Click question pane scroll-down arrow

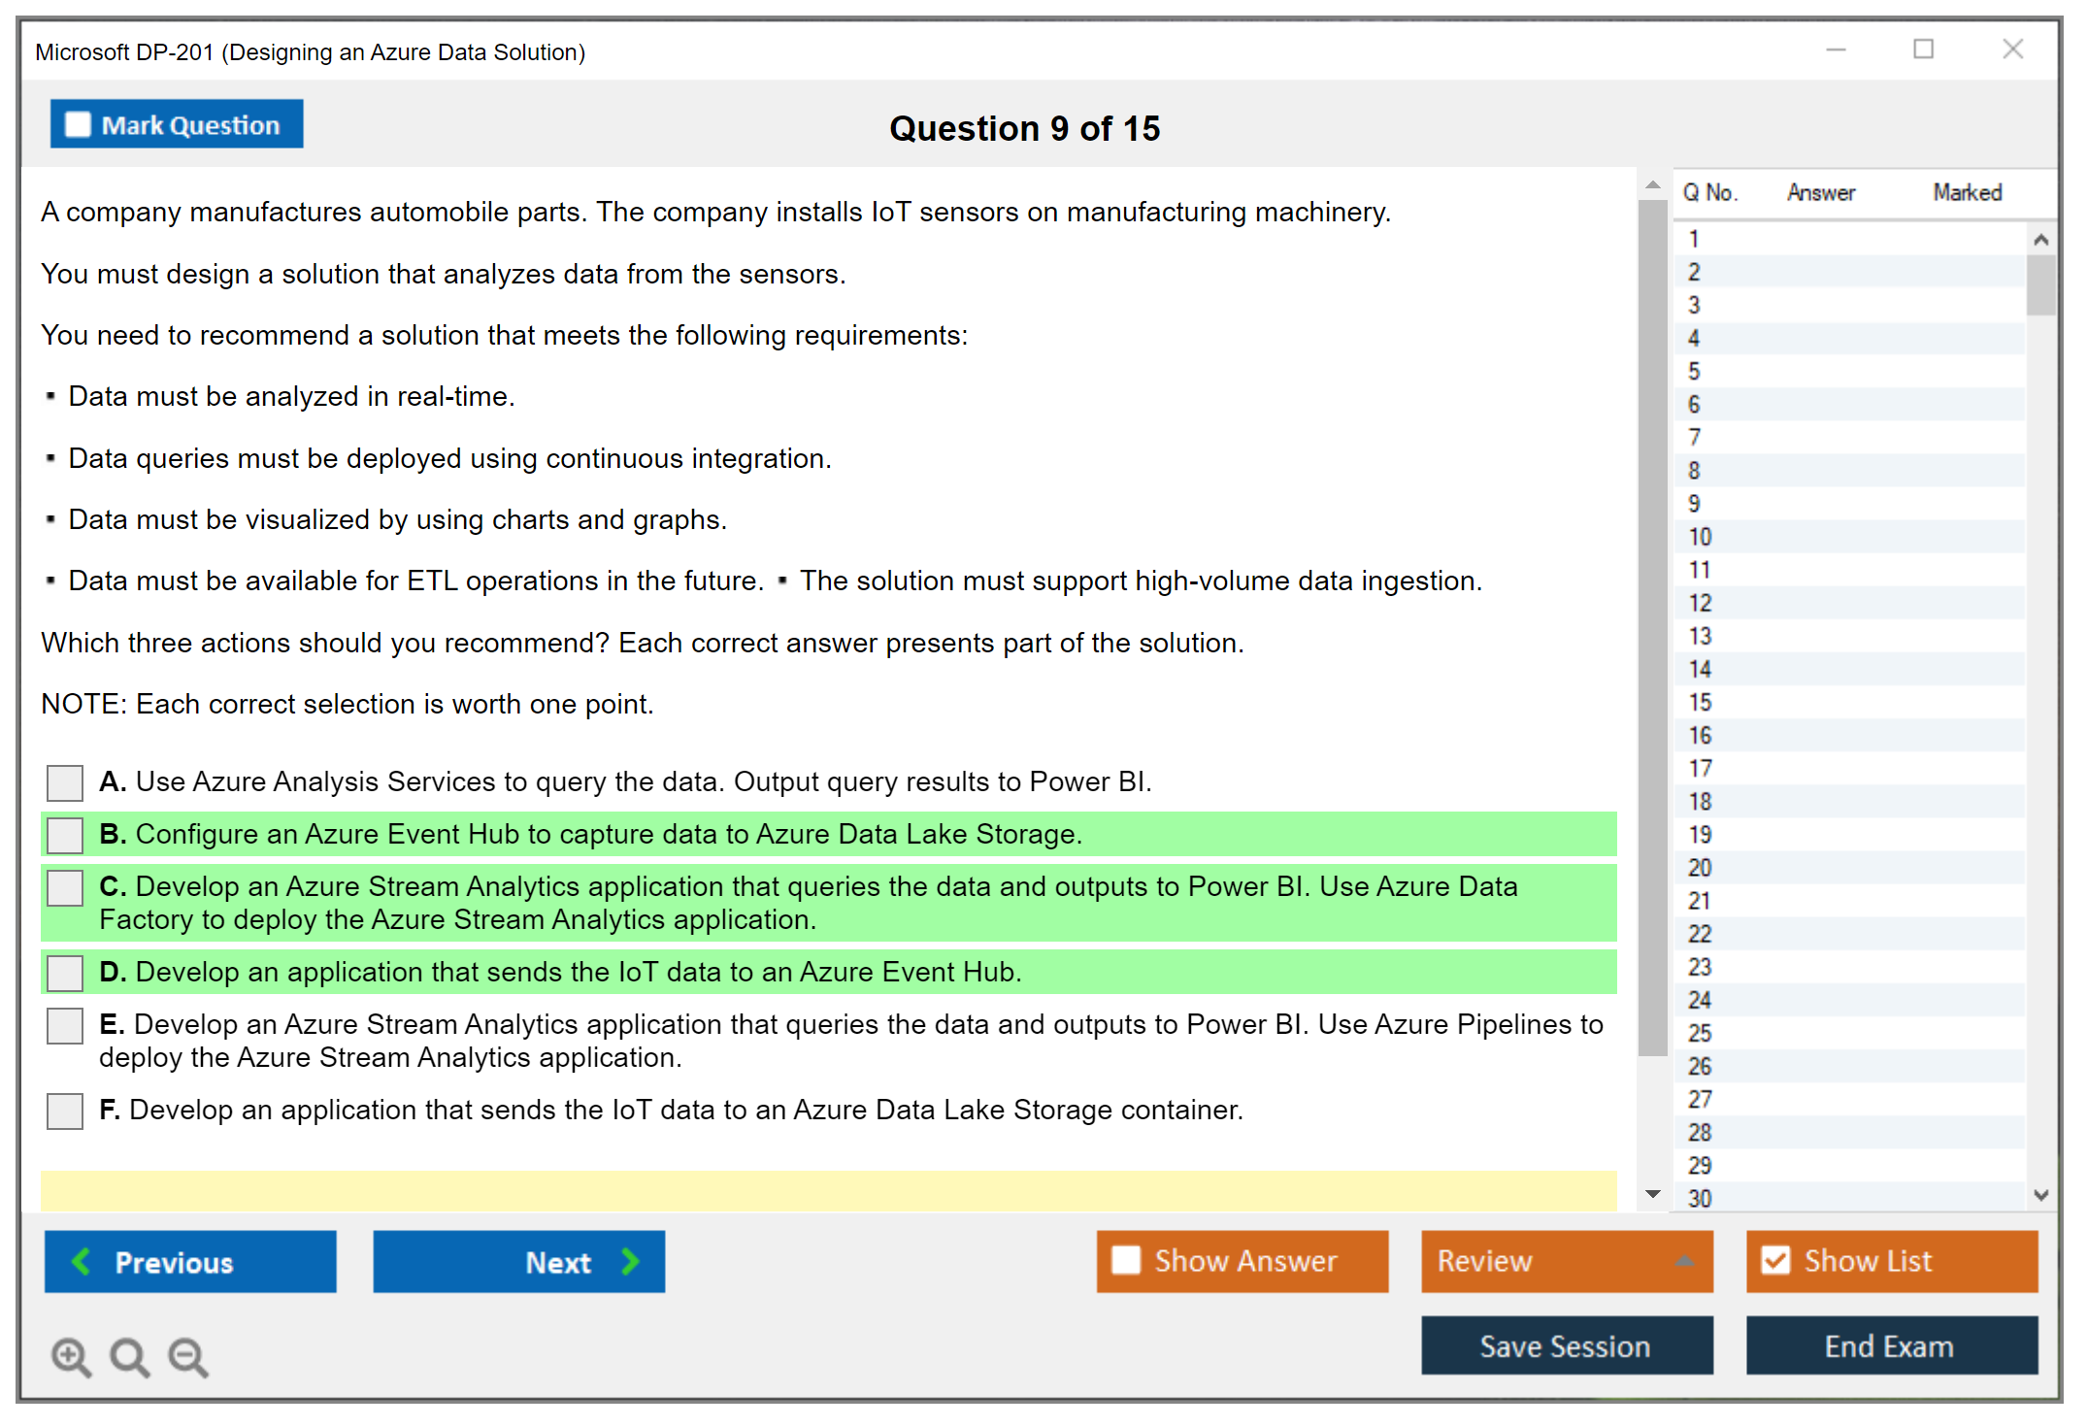coord(1652,1194)
